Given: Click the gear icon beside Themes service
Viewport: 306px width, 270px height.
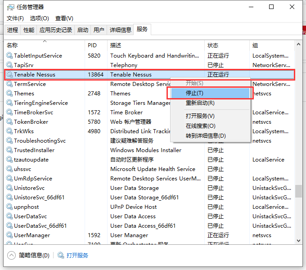Looking at the screenshot, I should (x=9, y=93).
